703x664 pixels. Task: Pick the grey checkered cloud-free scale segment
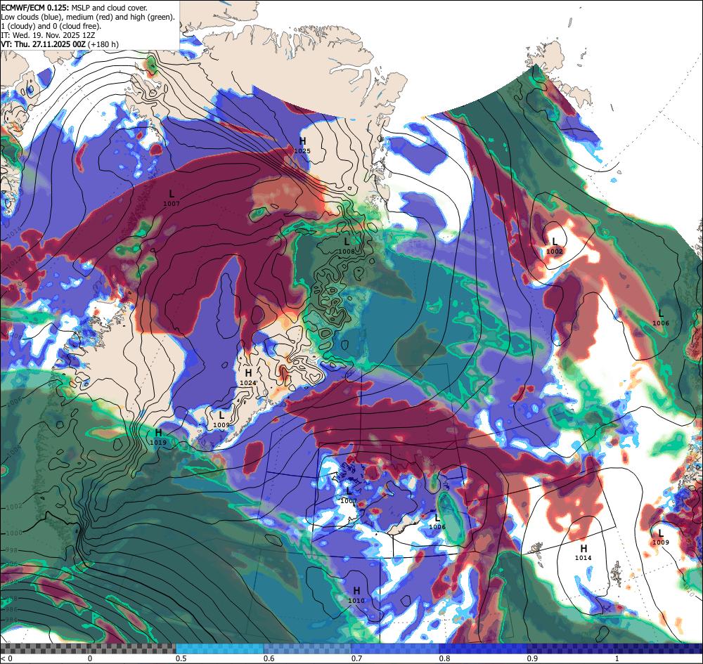tap(88, 649)
